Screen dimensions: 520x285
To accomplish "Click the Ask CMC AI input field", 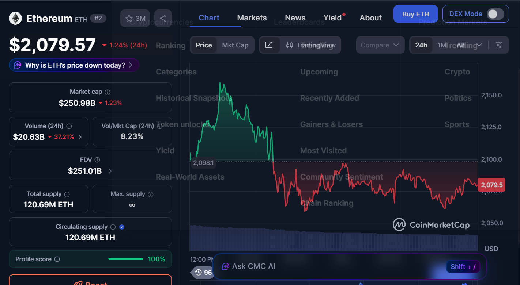I will pyautogui.click(x=329, y=266).
